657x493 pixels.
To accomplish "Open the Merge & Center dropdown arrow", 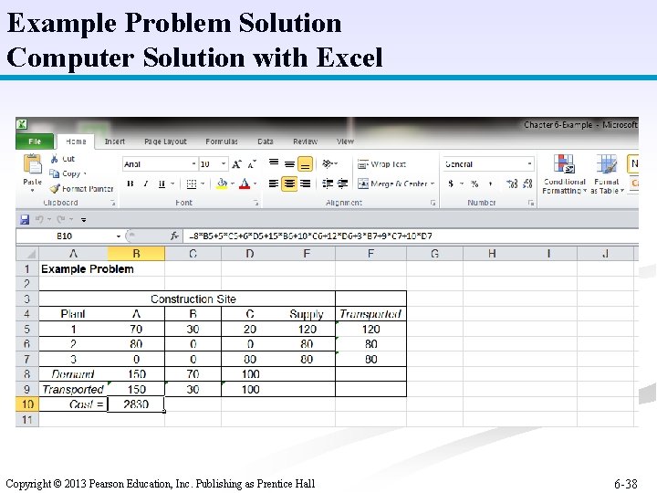I will coord(433,184).
